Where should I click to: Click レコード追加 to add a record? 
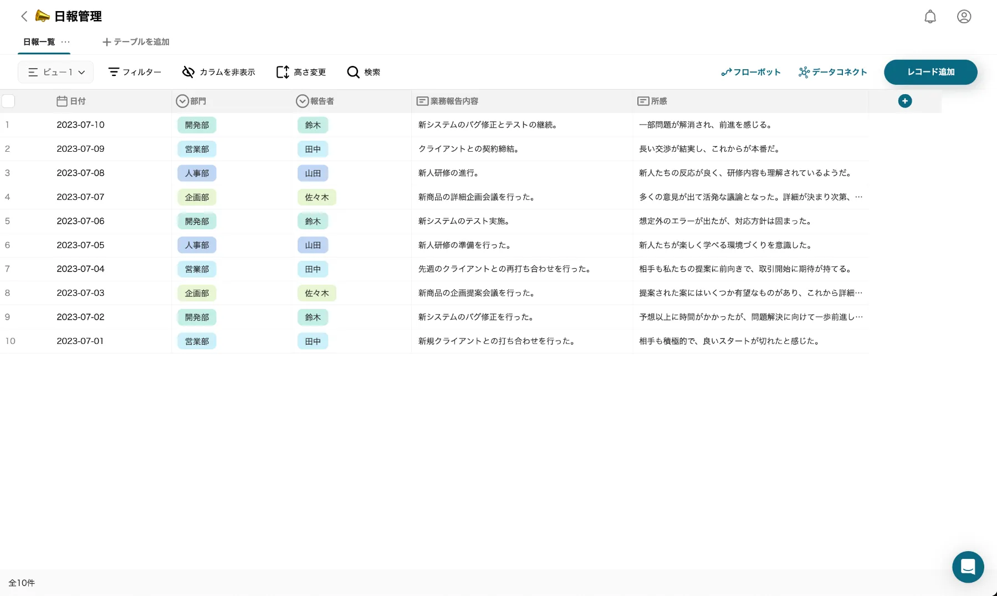coord(930,72)
